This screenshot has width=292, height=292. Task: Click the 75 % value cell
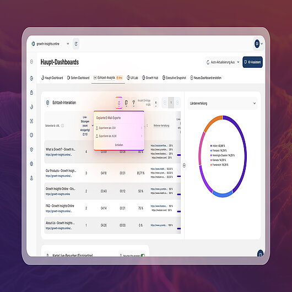pos(140,208)
